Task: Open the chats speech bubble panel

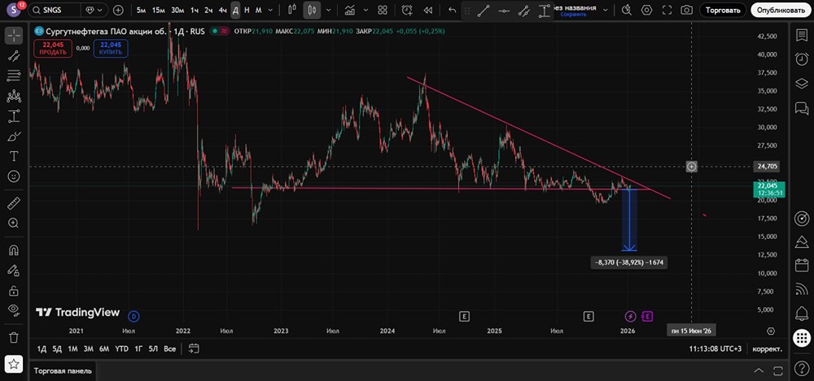Action: 802,108
